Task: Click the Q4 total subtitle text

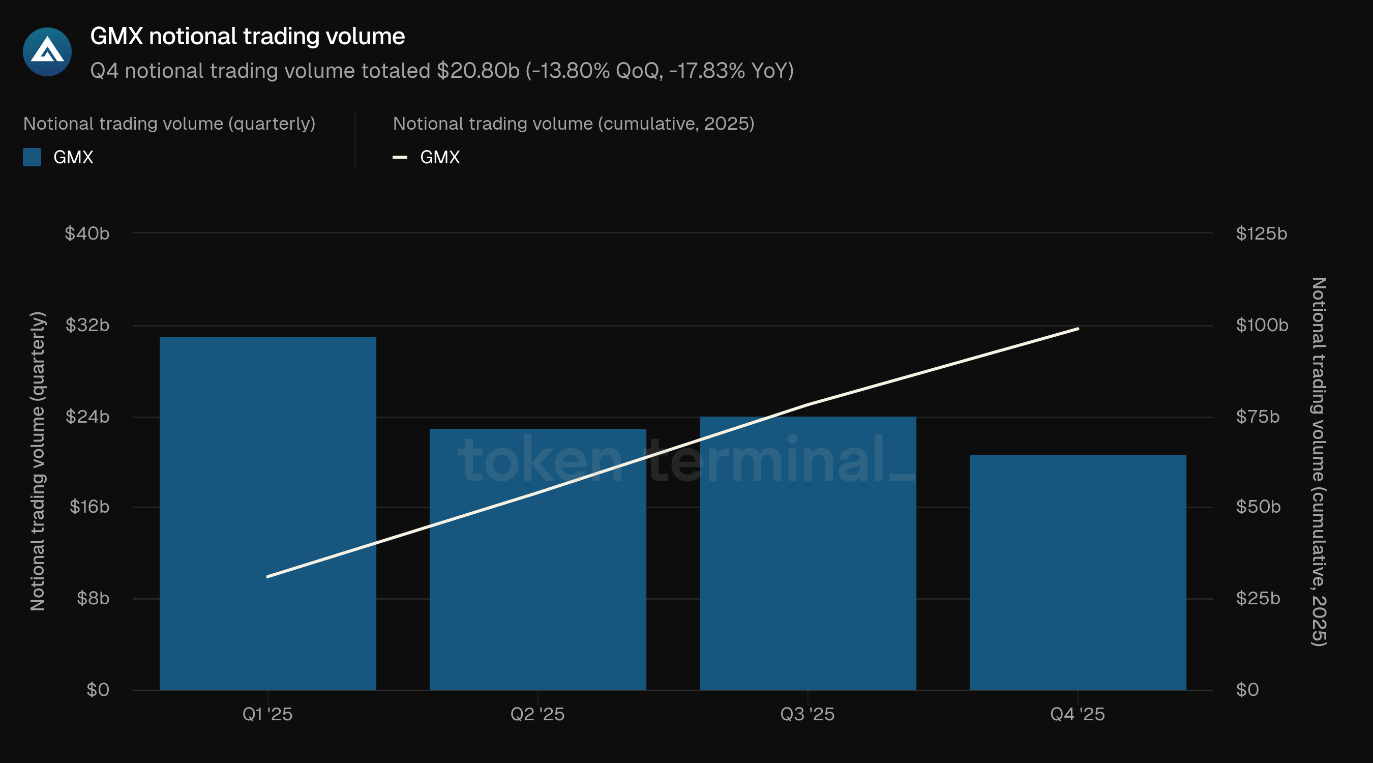Action: pyautogui.click(x=441, y=70)
